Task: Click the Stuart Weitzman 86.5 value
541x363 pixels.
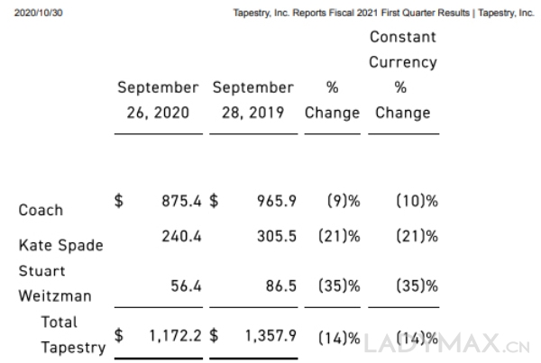Action: 281,286
